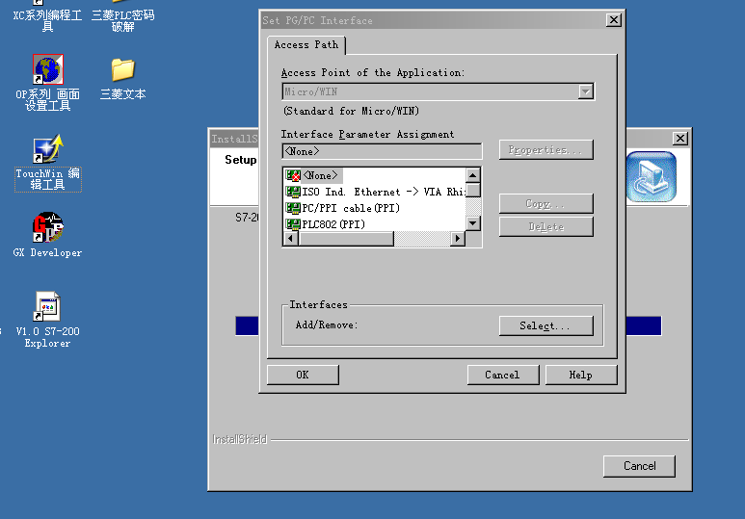Confirm the dialog with OK
Image resolution: width=745 pixels, height=519 pixels.
pyautogui.click(x=303, y=375)
